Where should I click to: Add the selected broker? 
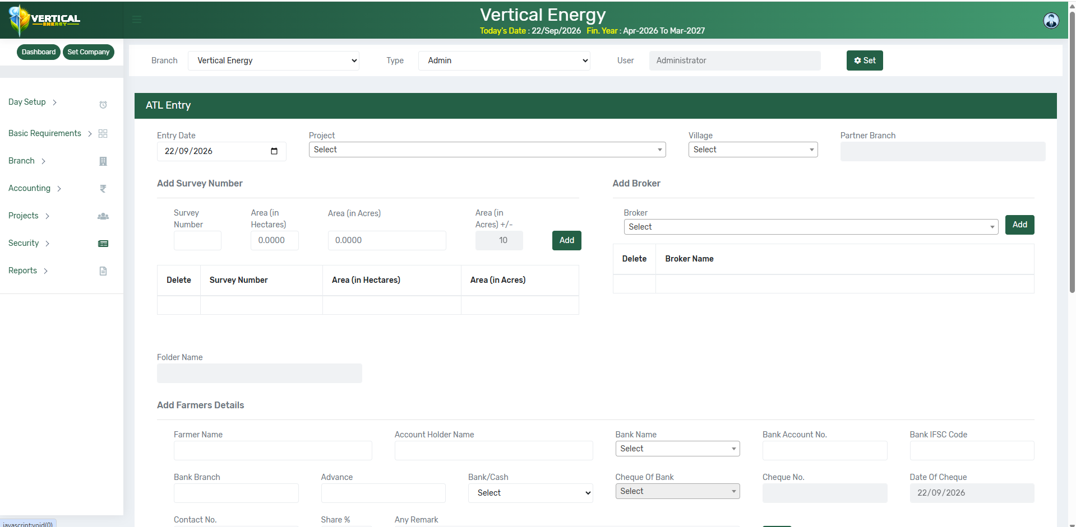point(1020,225)
